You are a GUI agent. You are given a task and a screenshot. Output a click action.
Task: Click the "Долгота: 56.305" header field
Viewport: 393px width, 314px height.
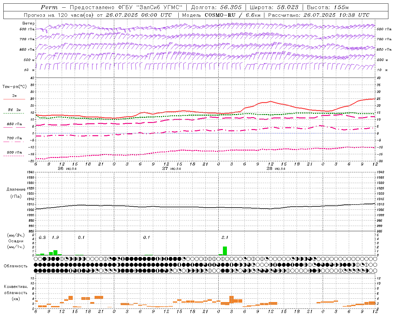(x=216, y=7)
